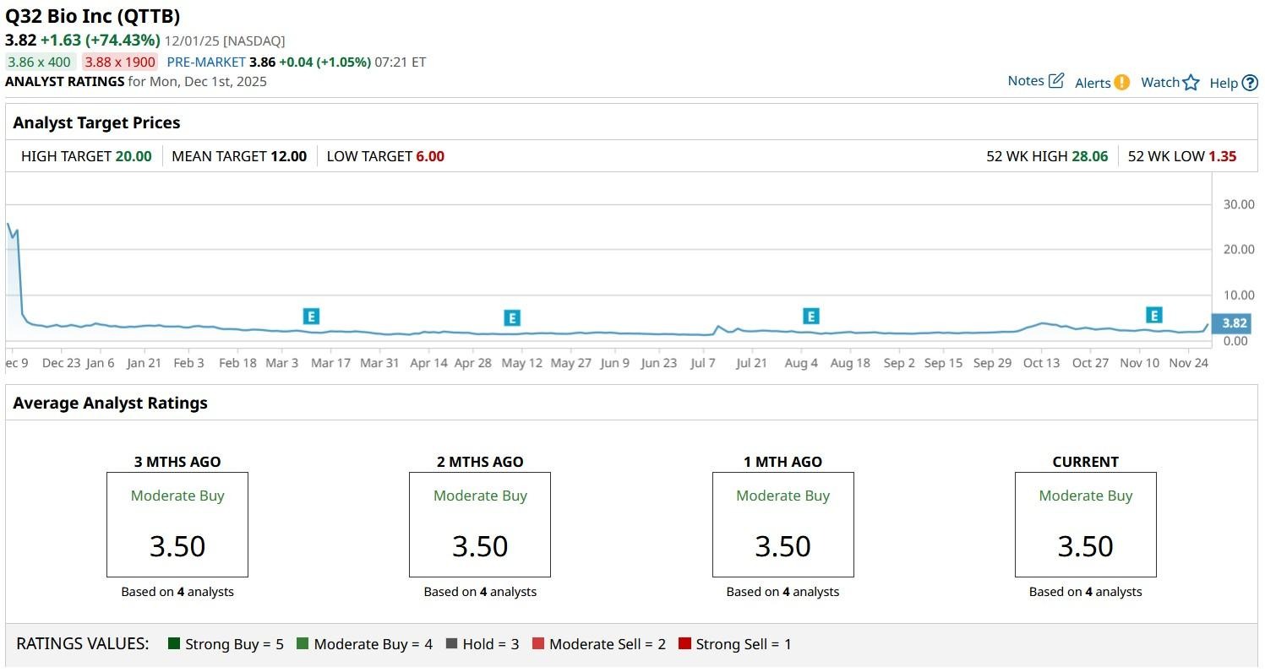Open the Notes link
Image resolution: width=1265 pixels, height=672 pixels.
pos(1026,81)
